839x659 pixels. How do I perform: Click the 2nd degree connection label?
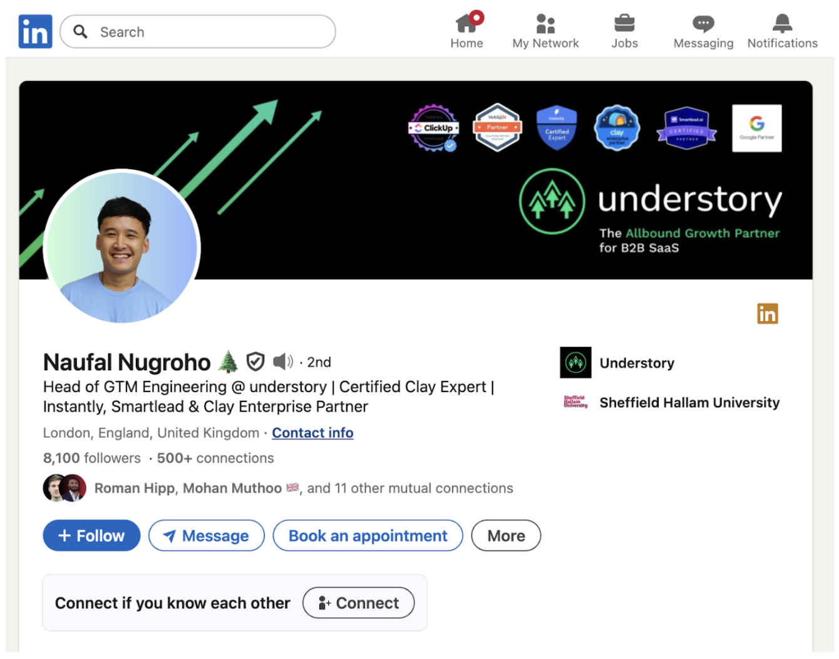coord(319,362)
